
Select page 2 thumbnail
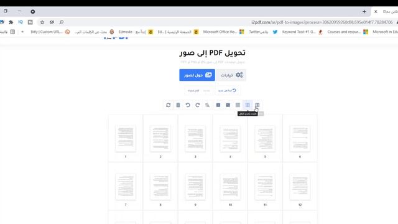[160, 138]
